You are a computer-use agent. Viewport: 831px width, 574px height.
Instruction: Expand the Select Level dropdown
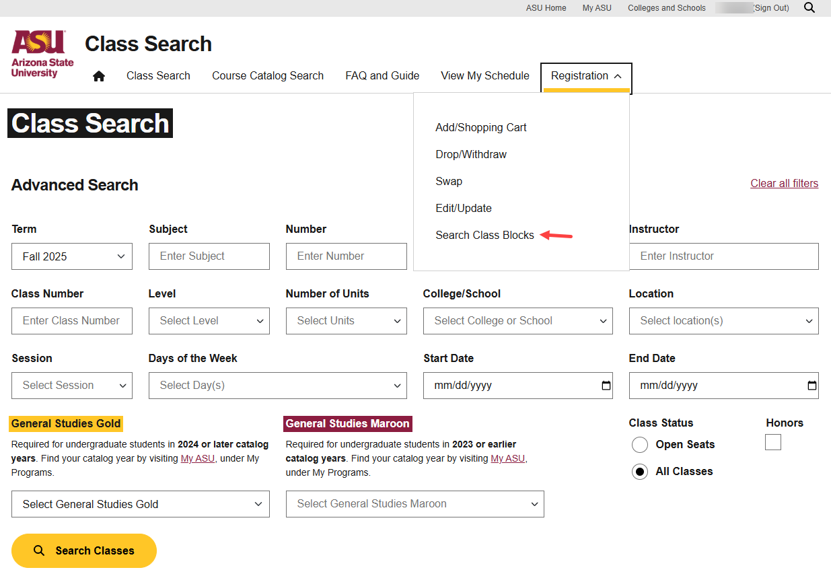(x=209, y=321)
